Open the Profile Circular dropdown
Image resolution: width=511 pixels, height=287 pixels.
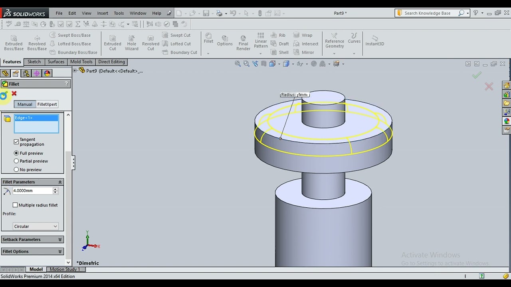36,226
